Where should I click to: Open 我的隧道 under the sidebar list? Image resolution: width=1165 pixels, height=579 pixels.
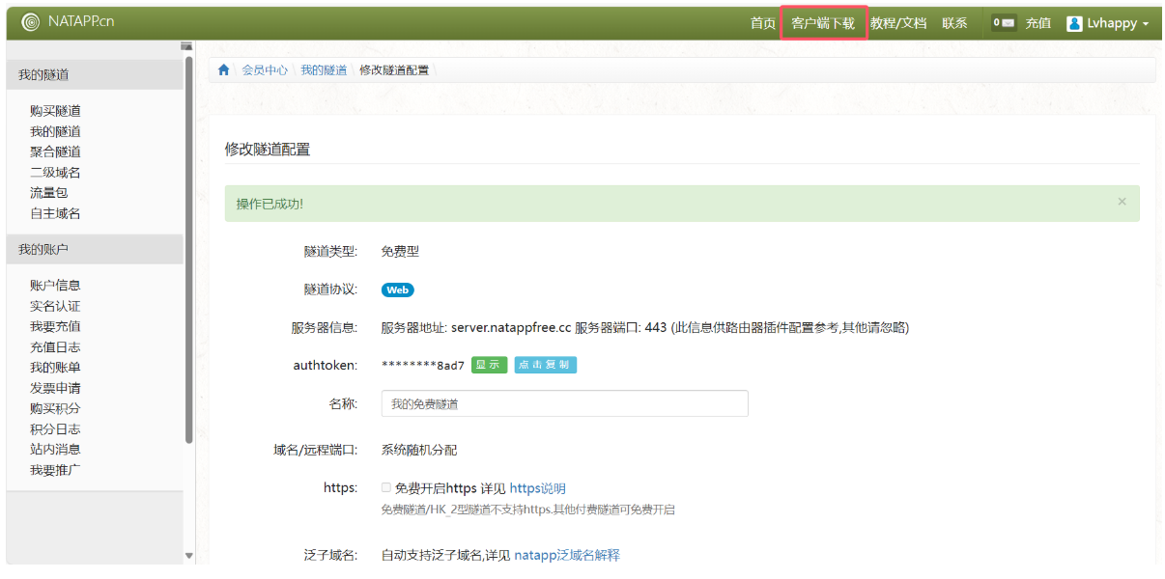pyautogui.click(x=55, y=131)
